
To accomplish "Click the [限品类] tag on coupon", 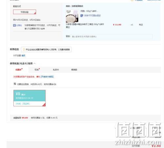I will point(26,104).
